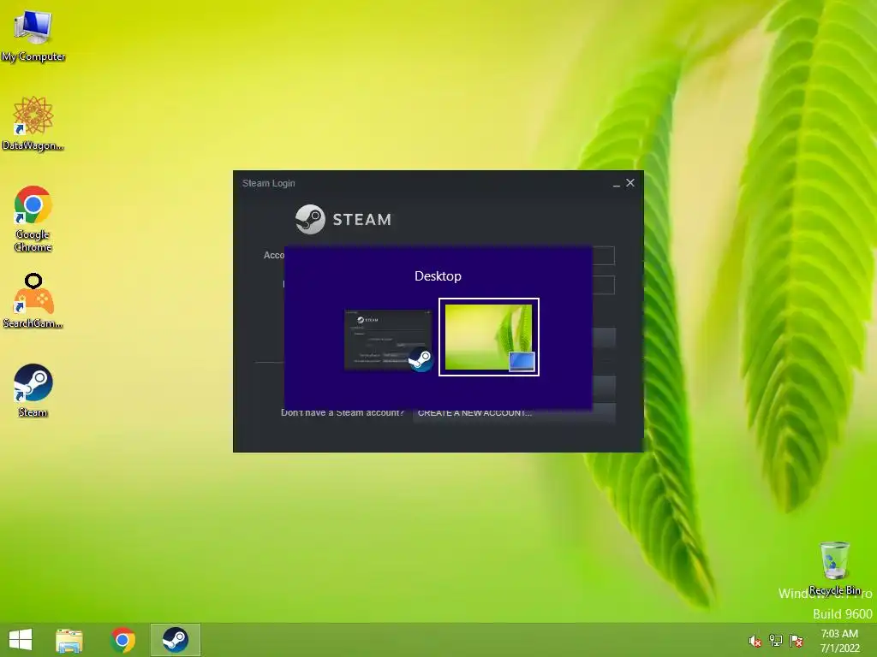Open the DataWagon desktop shortcut
Viewport: 877px width, 657px height.
pyautogui.click(x=33, y=123)
